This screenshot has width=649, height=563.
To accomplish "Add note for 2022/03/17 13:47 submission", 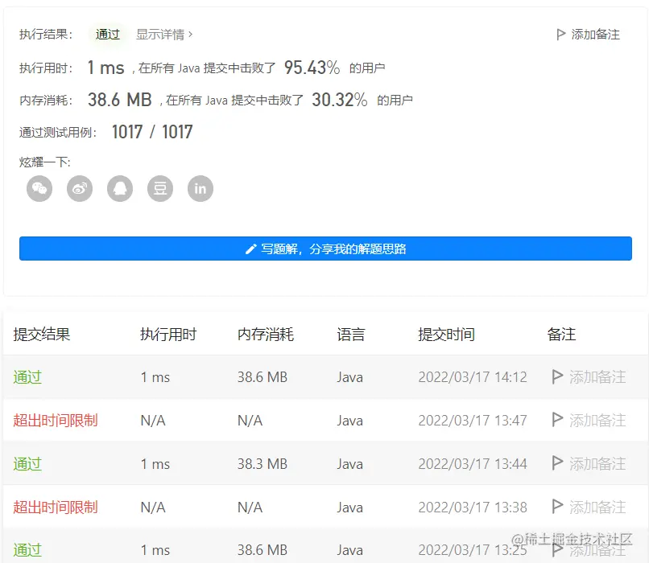I will [x=589, y=421].
